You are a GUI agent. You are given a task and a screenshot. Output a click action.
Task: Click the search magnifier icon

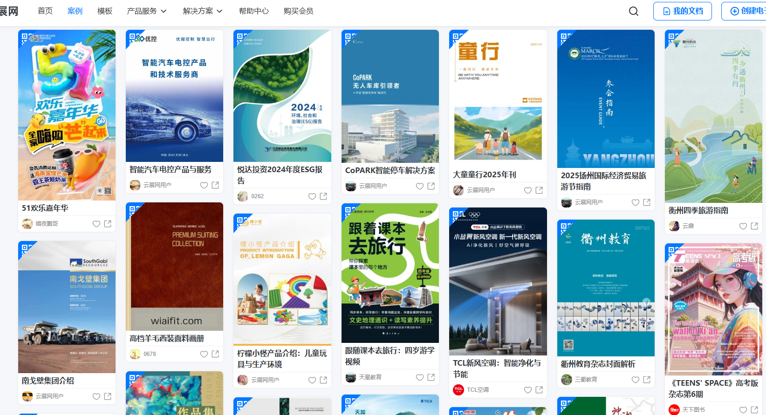[x=634, y=11]
